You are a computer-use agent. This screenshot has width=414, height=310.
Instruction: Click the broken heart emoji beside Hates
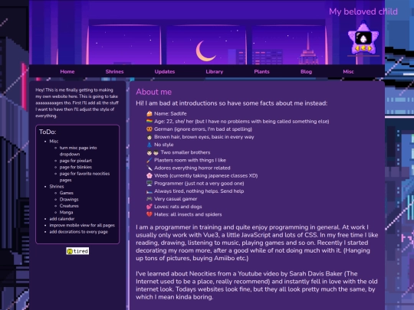point(149,214)
